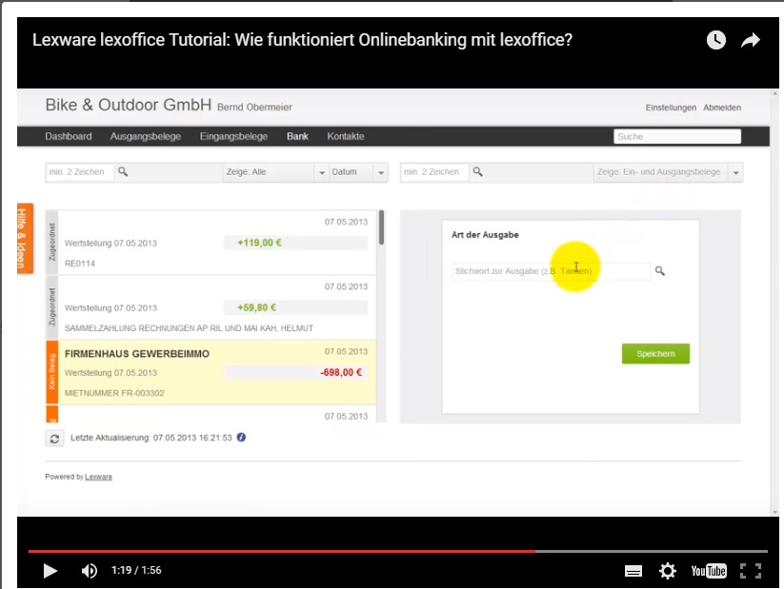Viewport: 784px width, 589px height.
Task: Click the YouTube logo in the player bar
Action: [x=711, y=570]
